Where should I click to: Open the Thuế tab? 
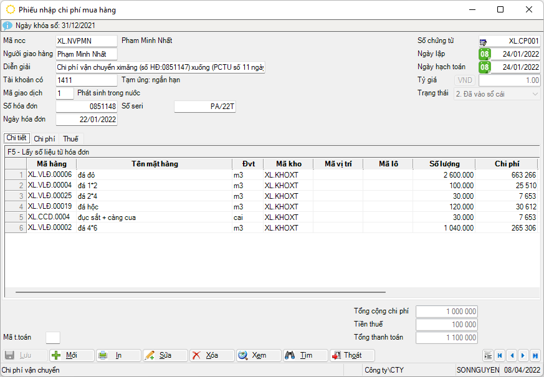(x=70, y=139)
